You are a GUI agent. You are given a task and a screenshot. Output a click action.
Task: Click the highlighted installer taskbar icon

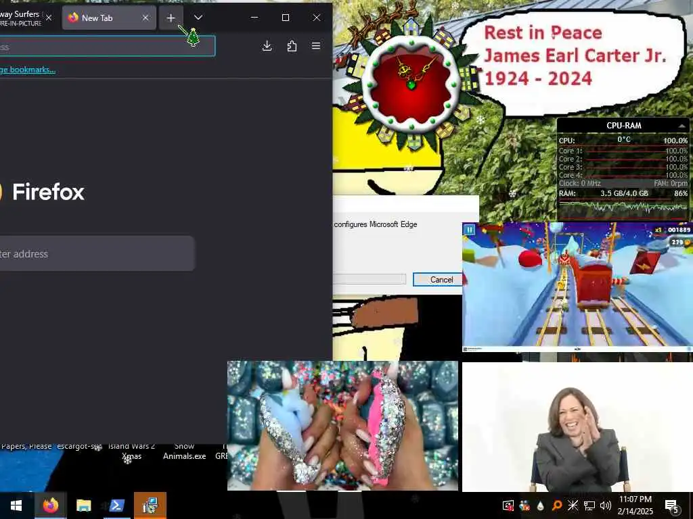150,505
